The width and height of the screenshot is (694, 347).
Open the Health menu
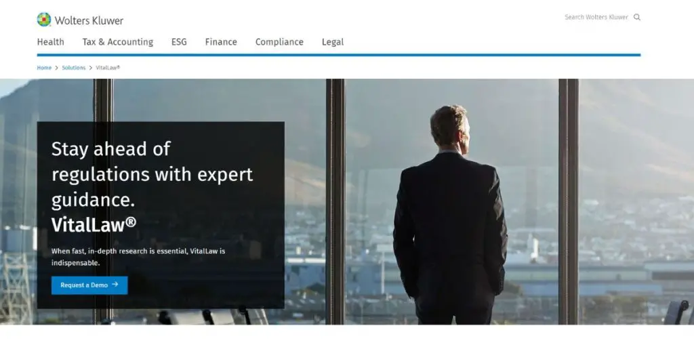click(x=50, y=42)
